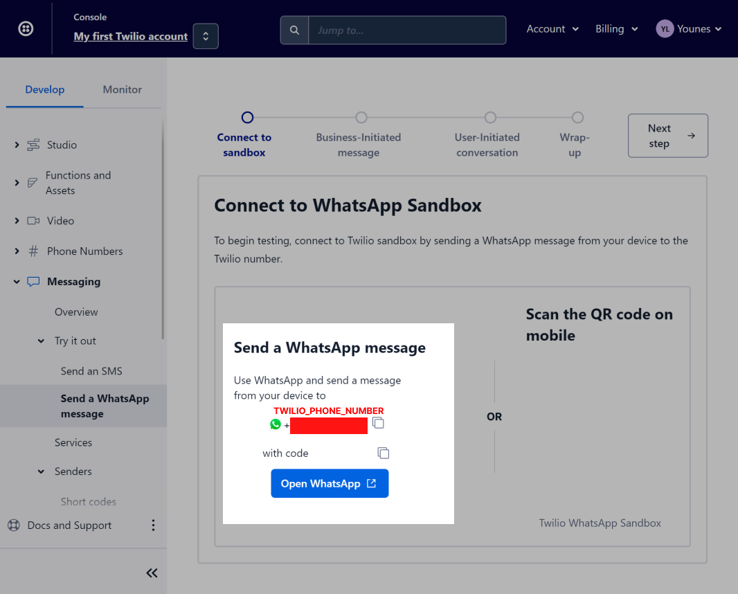Collapse the Senders chevron
This screenshot has height=594, width=738.
(41, 471)
